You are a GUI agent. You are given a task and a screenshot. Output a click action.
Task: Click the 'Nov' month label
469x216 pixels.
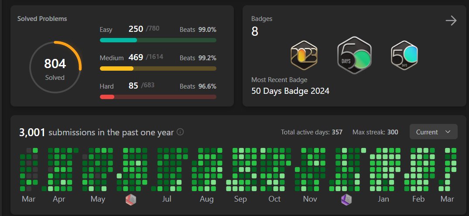click(x=310, y=199)
